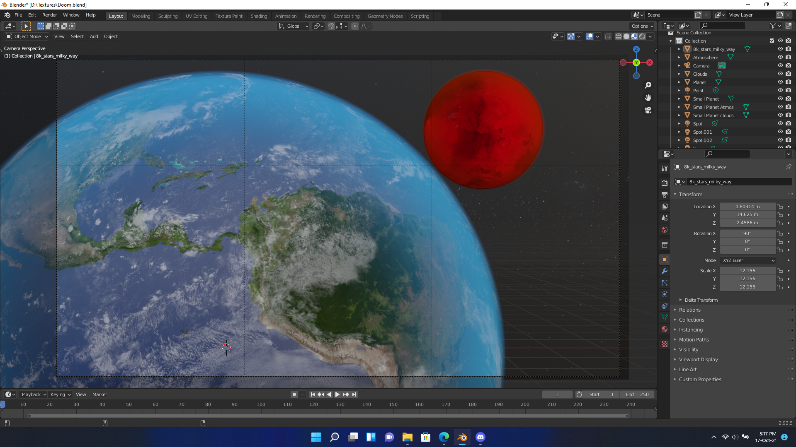The height and width of the screenshot is (447, 796).
Task: Open the XYZ Euler rotation mode dropdown
Action: (x=747, y=260)
